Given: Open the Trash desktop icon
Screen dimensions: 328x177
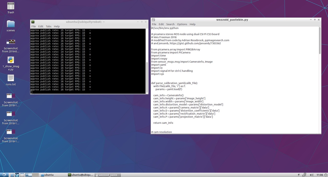Looking at the screenshot, I should tap(11, 8).
